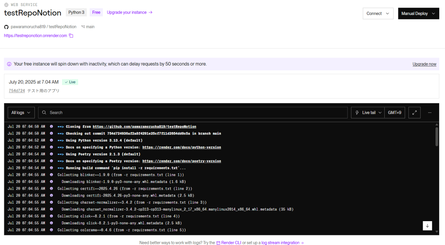Click info icon on 'Collecting click' line
Viewport: 445px width, 245px height.
[x=51, y=216]
